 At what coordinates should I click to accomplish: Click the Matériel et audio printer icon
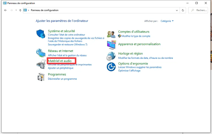tap(41, 64)
